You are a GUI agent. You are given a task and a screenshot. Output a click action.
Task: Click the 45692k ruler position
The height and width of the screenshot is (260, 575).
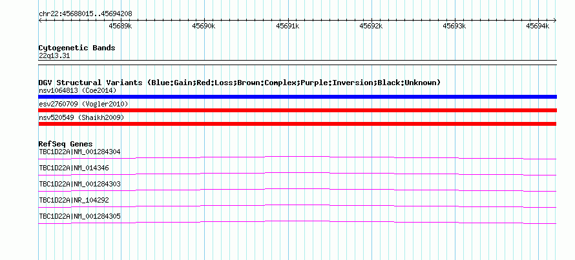(x=371, y=26)
